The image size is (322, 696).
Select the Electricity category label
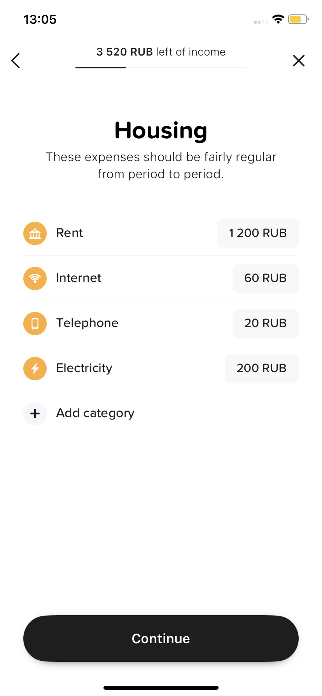[x=84, y=368]
